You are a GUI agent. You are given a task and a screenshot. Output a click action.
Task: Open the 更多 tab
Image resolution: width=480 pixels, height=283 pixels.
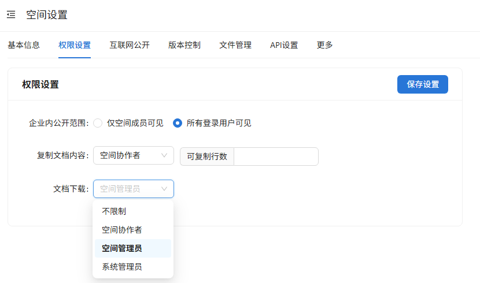pyautogui.click(x=324, y=45)
